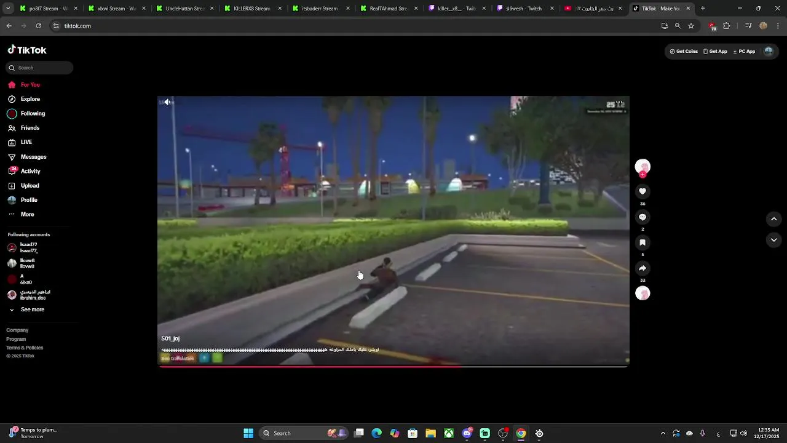Open the account avatar menu

pyautogui.click(x=769, y=52)
